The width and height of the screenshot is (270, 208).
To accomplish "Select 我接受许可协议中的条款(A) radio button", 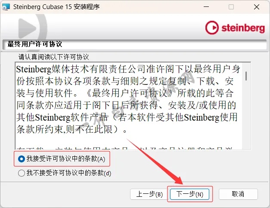I will (x=22, y=159).
